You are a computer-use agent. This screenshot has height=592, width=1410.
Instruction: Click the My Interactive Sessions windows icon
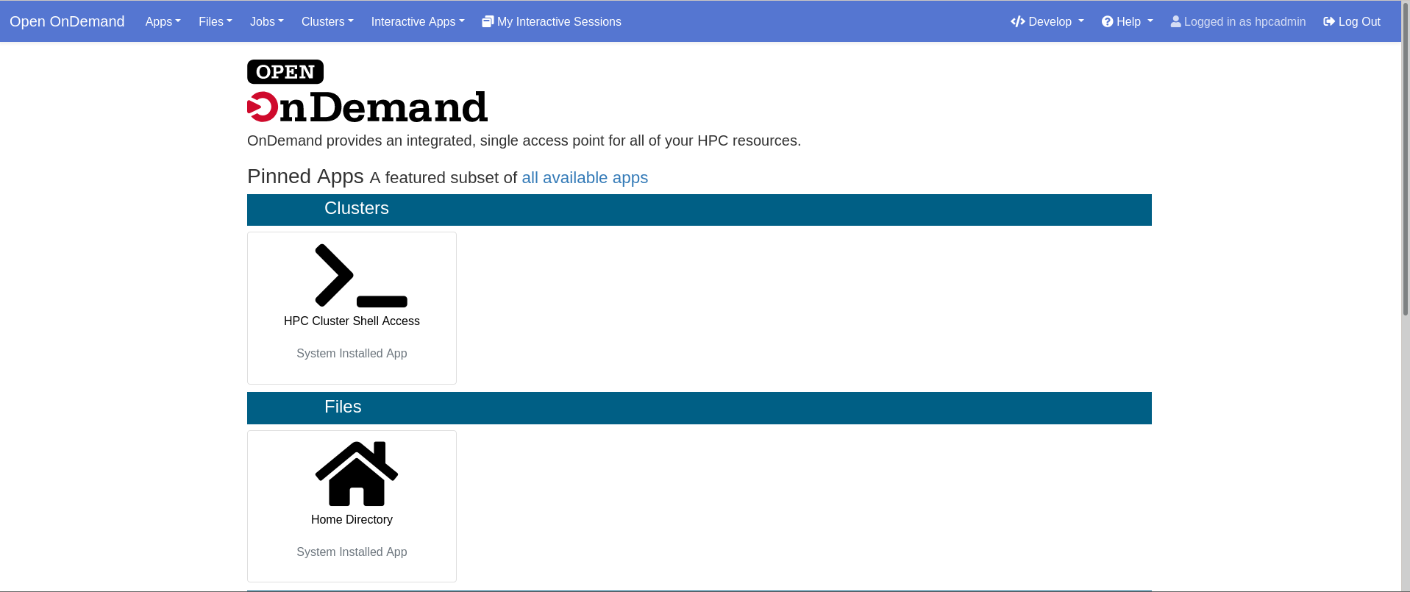488,21
